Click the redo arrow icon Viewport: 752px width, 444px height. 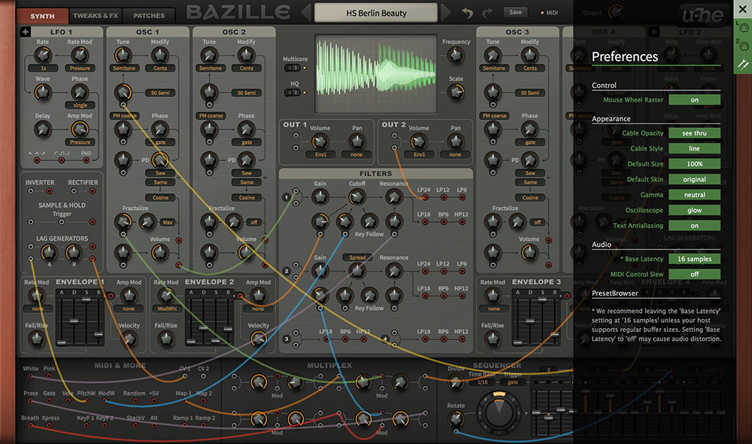(487, 13)
